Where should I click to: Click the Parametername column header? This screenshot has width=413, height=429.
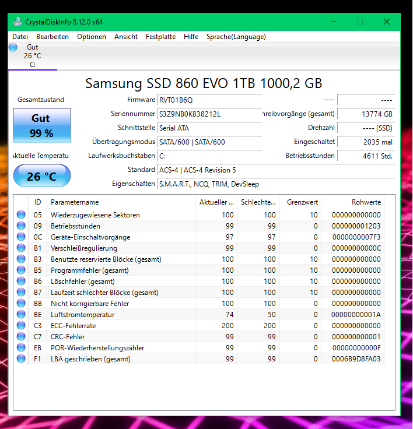coord(121,202)
